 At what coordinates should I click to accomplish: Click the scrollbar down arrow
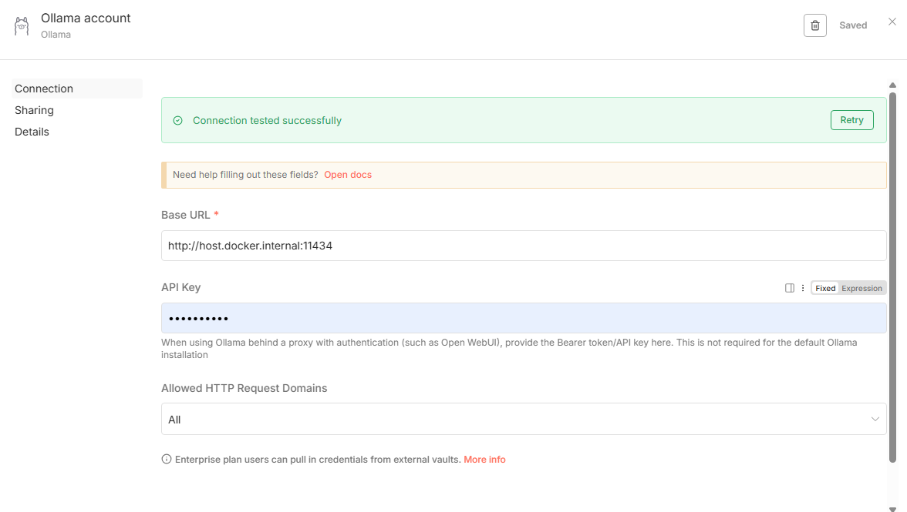tap(892, 509)
